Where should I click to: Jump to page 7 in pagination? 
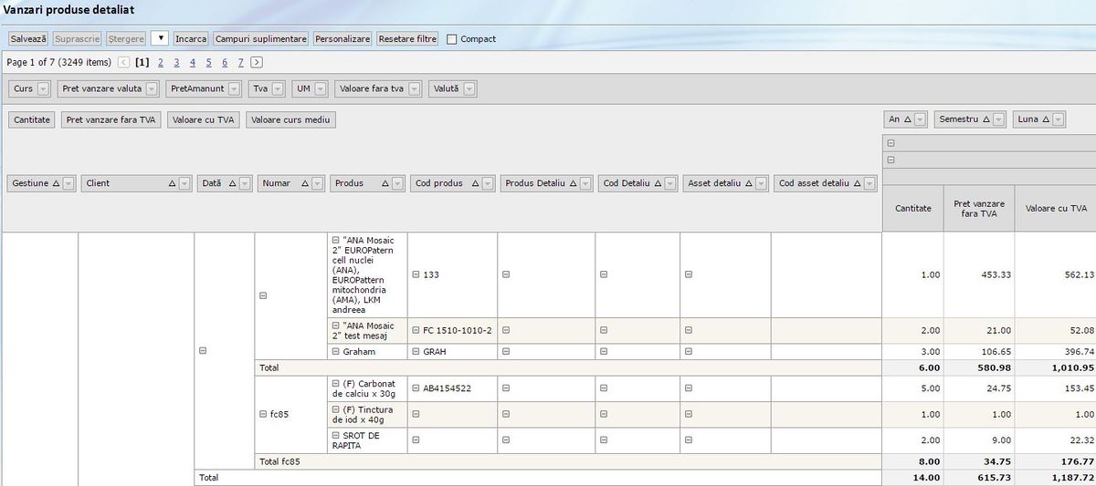pyautogui.click(x=240, y=63)
